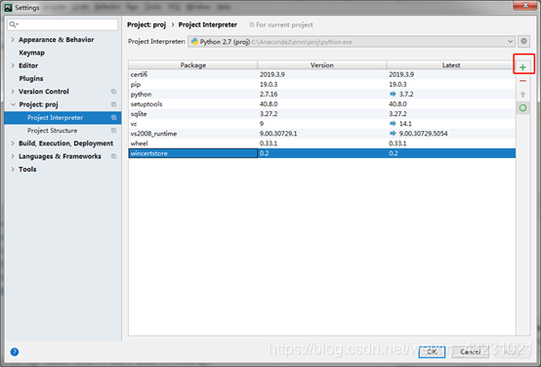This screenshot has width=541, height=367.
Task: Click the red minus uninstall package icon
Action: pyautogui.click(x=522, y=81)
